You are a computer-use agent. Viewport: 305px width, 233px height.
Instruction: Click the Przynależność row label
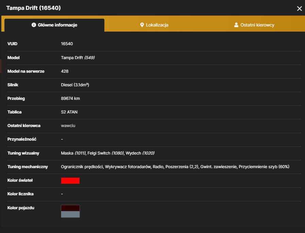[x=22, y=139]
